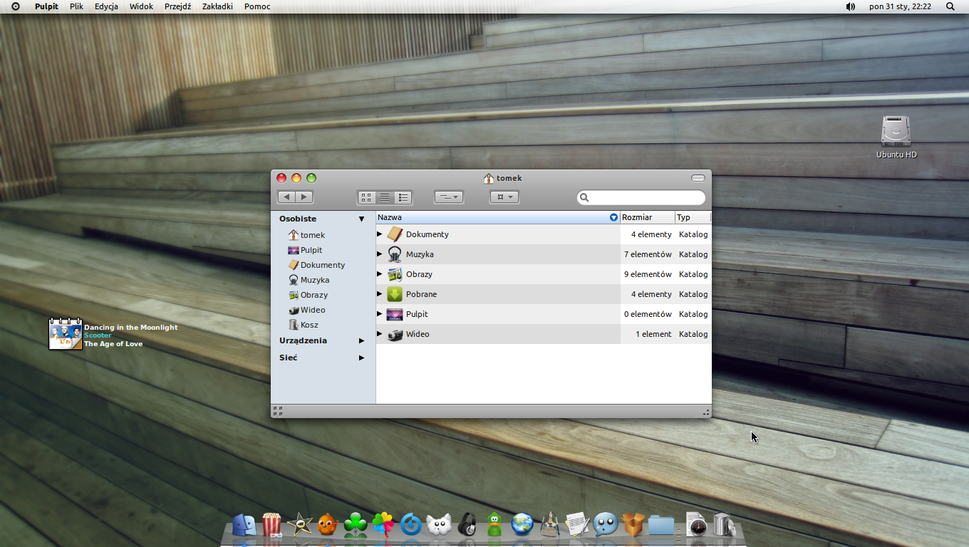The image size is (969, 547).
Task: Expand the Urządzenia sidebar section
Action: coord(361,341)
